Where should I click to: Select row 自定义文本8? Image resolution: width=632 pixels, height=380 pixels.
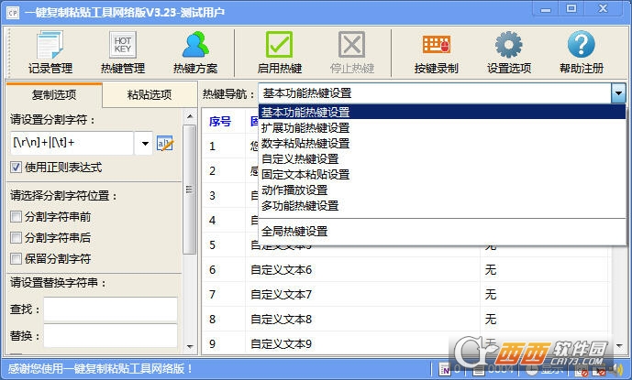(282, 320)
